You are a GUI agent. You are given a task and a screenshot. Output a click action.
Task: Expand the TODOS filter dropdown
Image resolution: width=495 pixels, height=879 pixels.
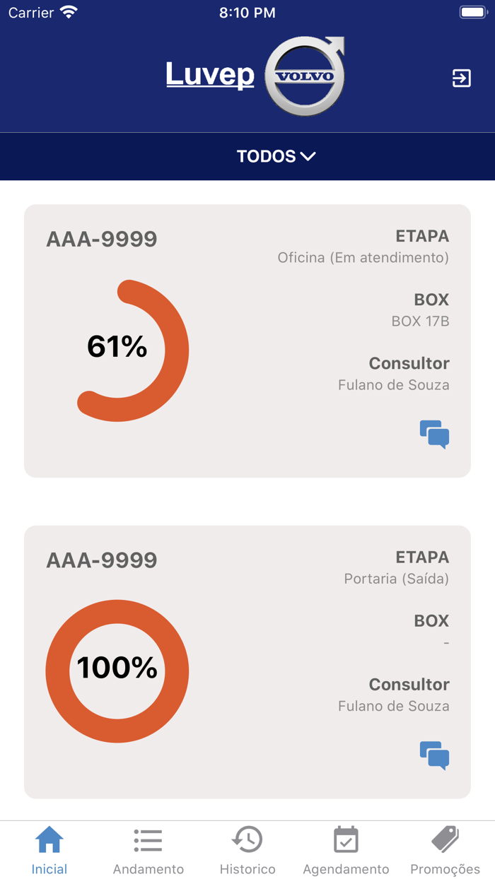point(267,156)
